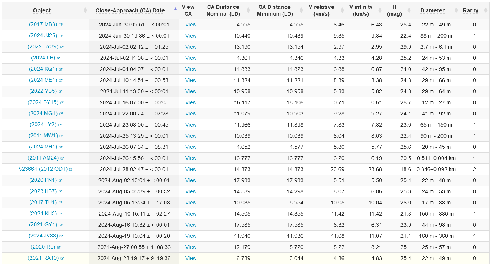Select diameter 0.511±0.004 km
The height and width of the screenshot is (267, 491).
tap(437, 158)
